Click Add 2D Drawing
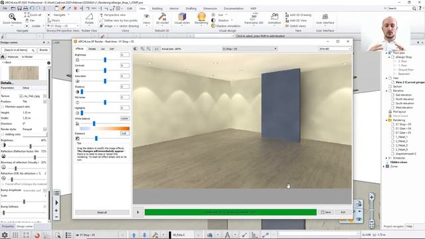 [298, 15]
